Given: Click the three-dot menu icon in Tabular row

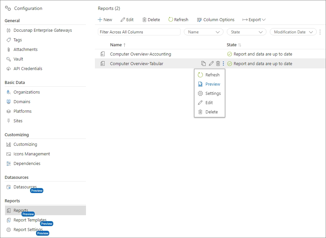Looking at the screenshot, I should (x=224, y=63).
